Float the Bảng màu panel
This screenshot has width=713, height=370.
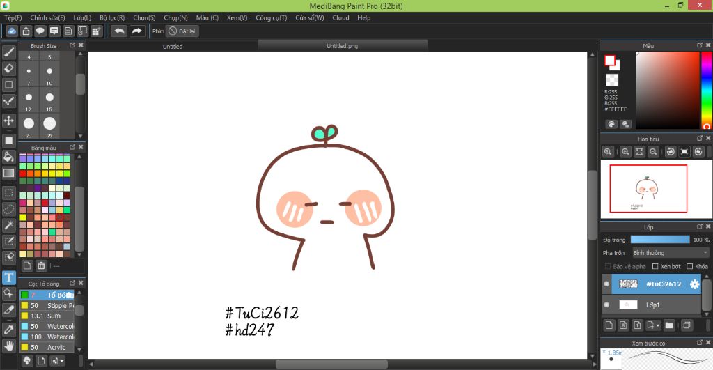click(x=72, y=147)
